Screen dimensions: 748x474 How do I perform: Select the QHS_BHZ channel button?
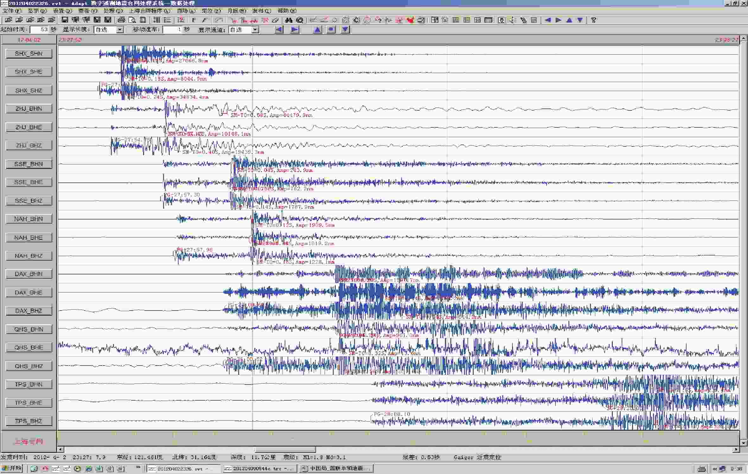tap(29, 366)
